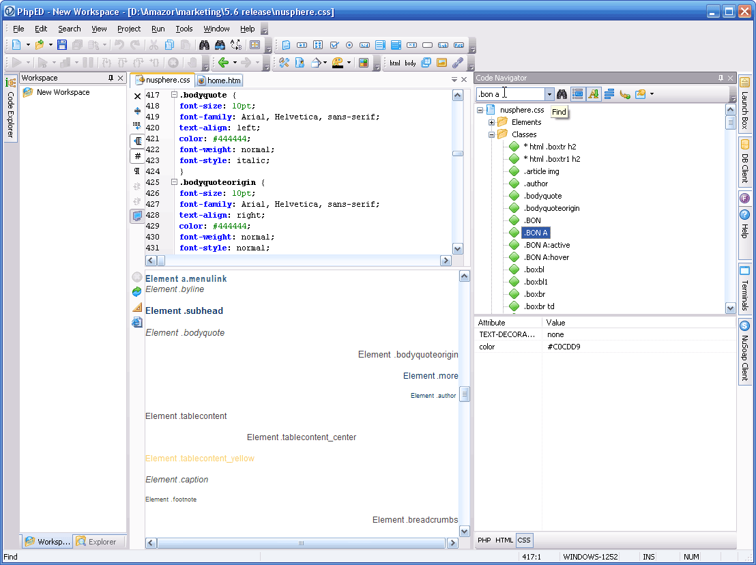
Task: Toggle the code folding margin button in the editor gutter
Action: (x=137, y=141)
